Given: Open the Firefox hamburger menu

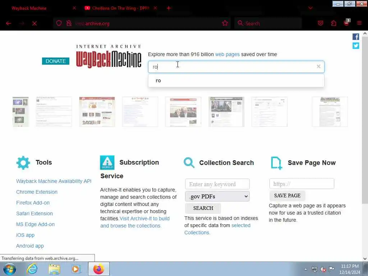Looking at the screenshot, I should coord(359,23).
